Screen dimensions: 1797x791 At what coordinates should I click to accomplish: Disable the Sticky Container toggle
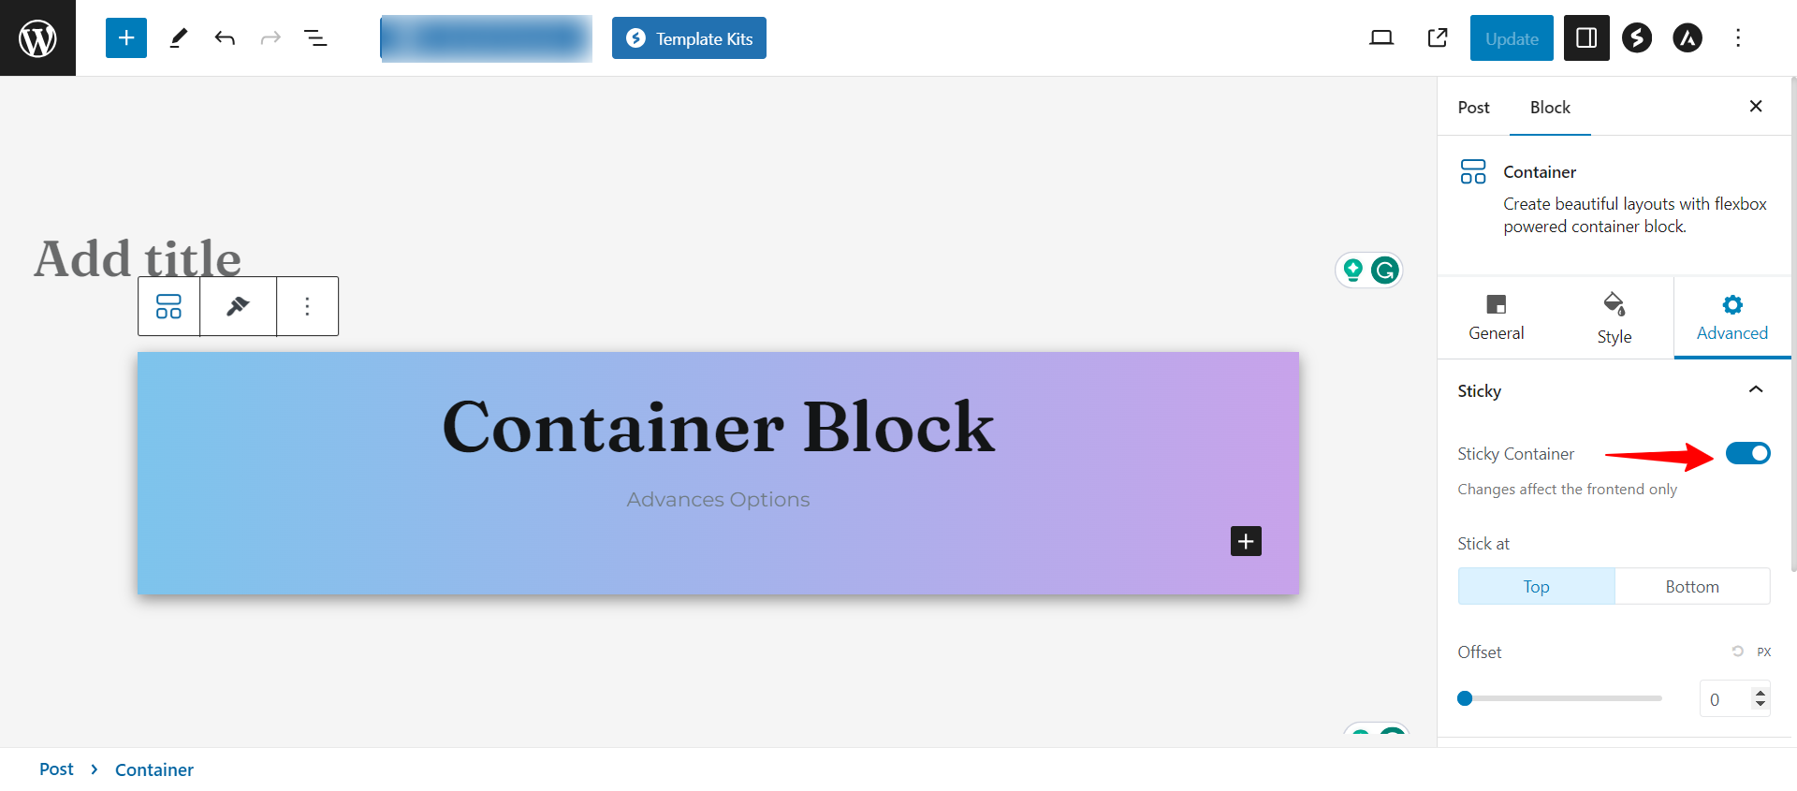click(x=1747, y=454)
